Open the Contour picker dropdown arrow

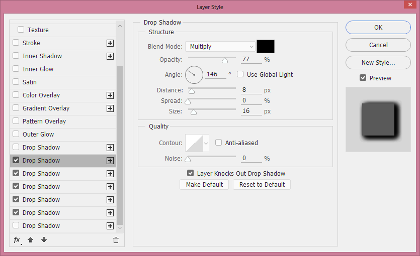(206, 143)
